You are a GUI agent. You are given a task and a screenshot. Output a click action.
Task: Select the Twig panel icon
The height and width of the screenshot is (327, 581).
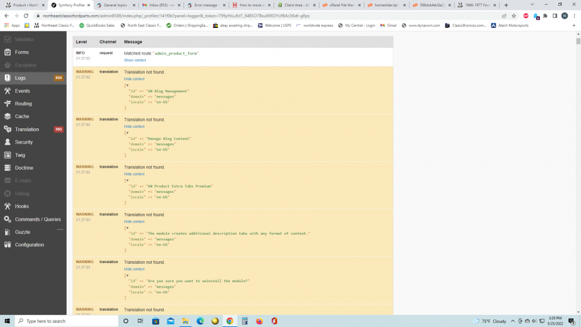pos(8,155)
